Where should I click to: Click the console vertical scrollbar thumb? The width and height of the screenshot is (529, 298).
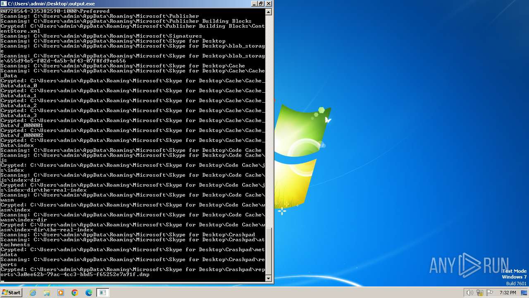click(269, 251)
